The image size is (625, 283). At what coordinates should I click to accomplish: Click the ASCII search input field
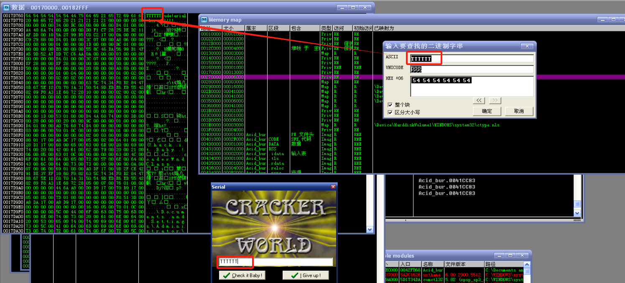point(472,59)
